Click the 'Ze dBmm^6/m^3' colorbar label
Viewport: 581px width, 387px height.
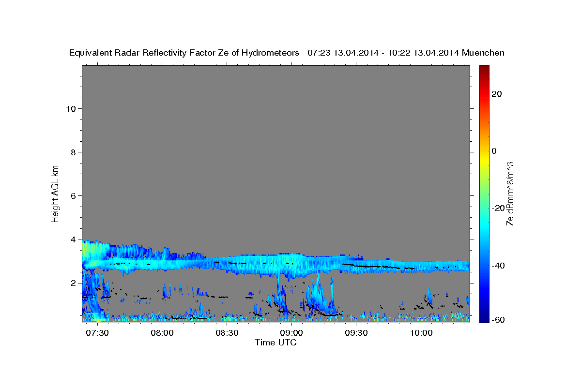pos(510,193)
